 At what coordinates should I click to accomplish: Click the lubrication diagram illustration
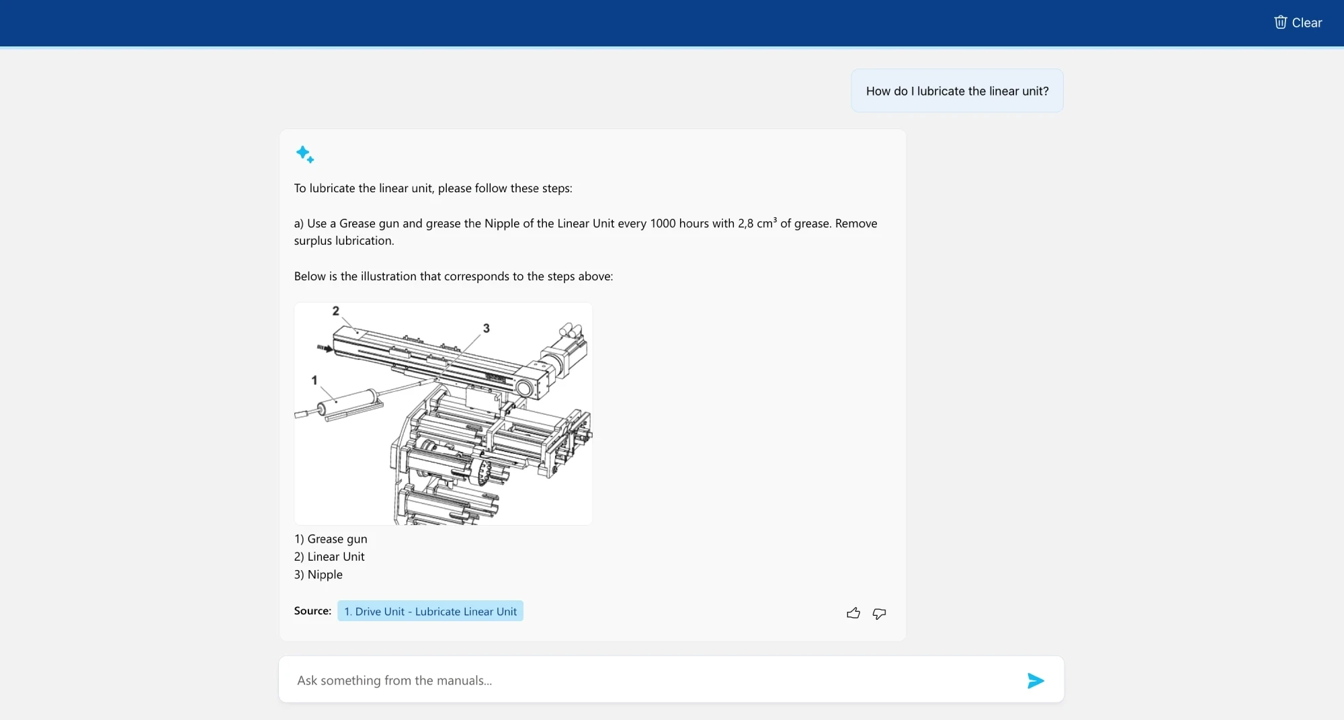pos(443,413)
